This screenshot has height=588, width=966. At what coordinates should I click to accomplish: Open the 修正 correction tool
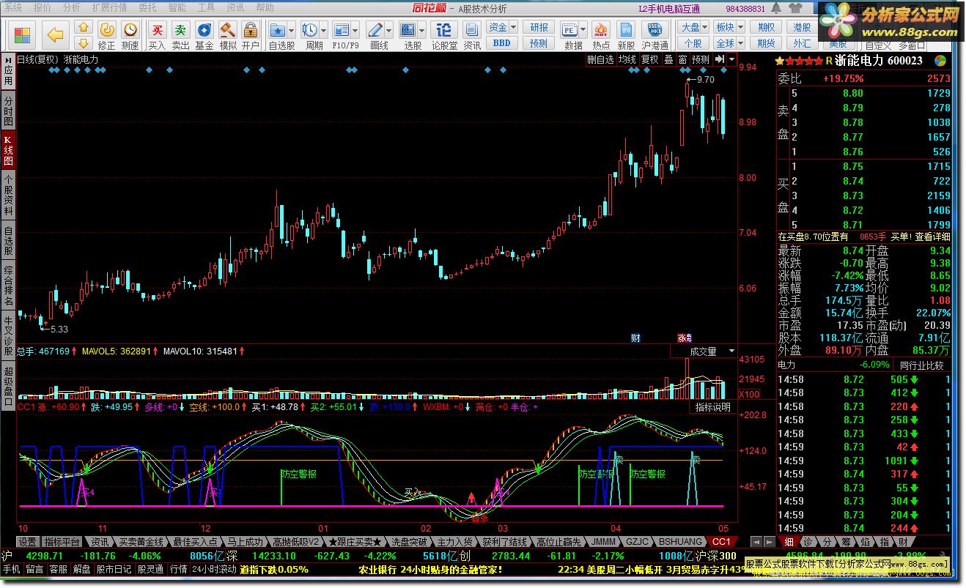click(x=107, y=34)
